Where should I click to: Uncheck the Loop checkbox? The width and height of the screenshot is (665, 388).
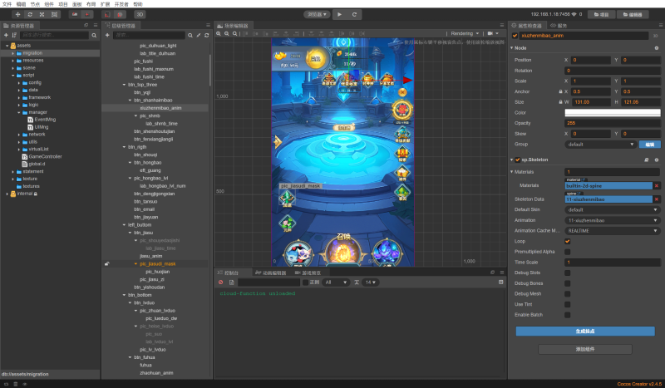coord(568,241)
